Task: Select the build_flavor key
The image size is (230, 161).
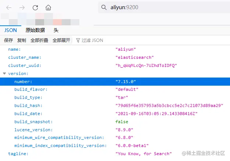Action: tap(31, 89)
